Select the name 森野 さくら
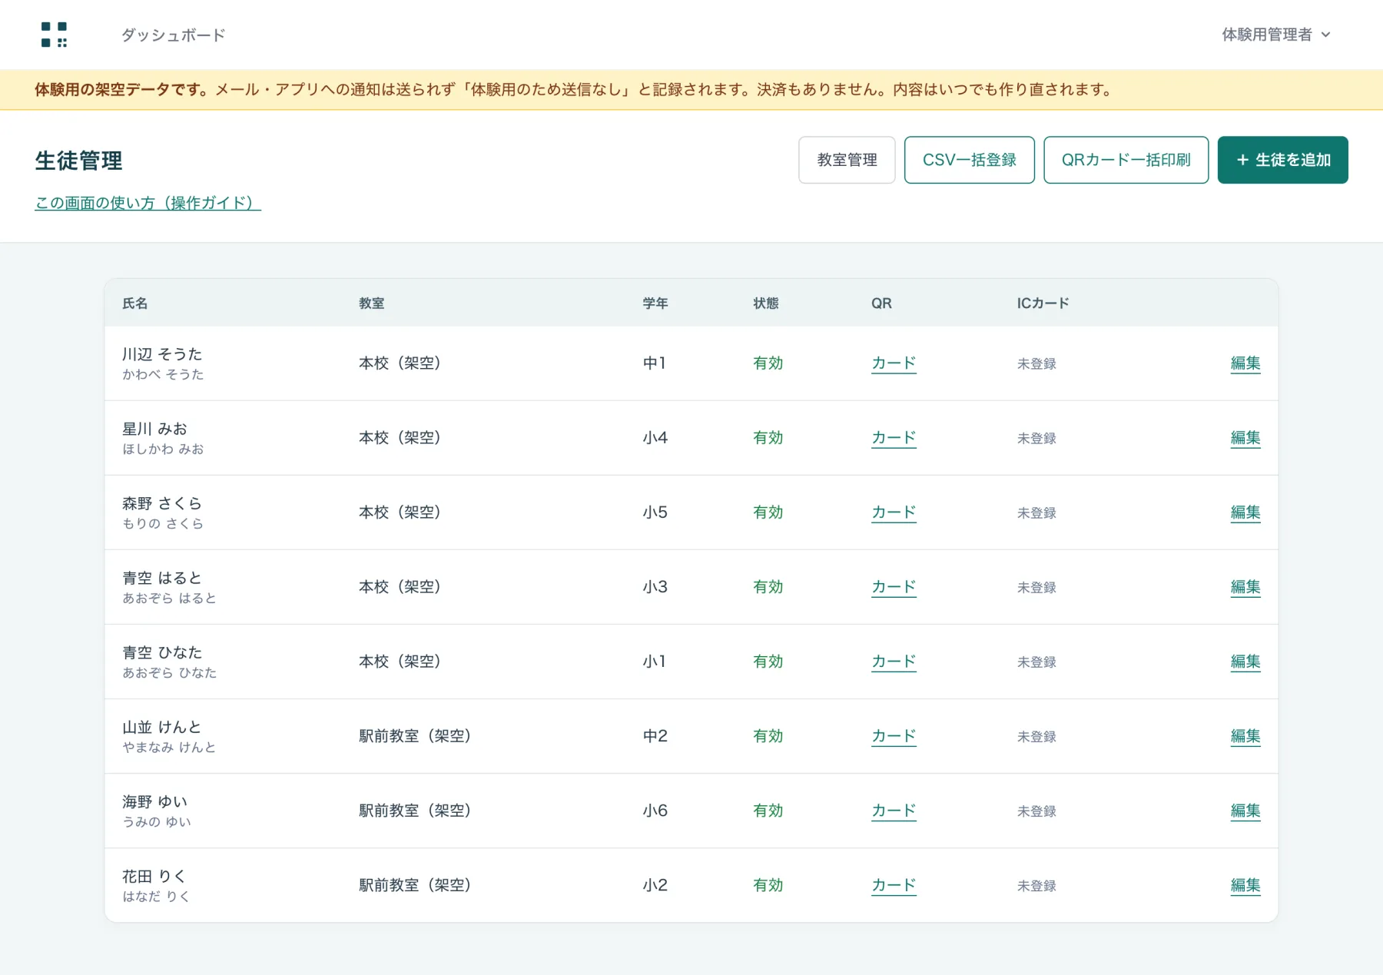This screenshot has width=1383, height=975. (162, 503)
